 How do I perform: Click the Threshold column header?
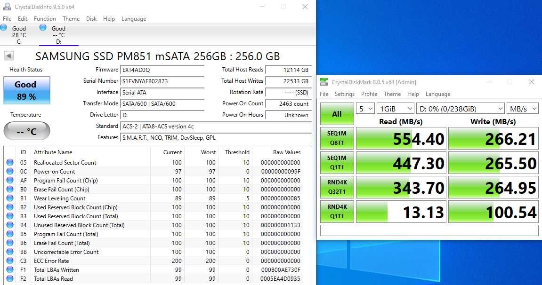tap(237, 152)
